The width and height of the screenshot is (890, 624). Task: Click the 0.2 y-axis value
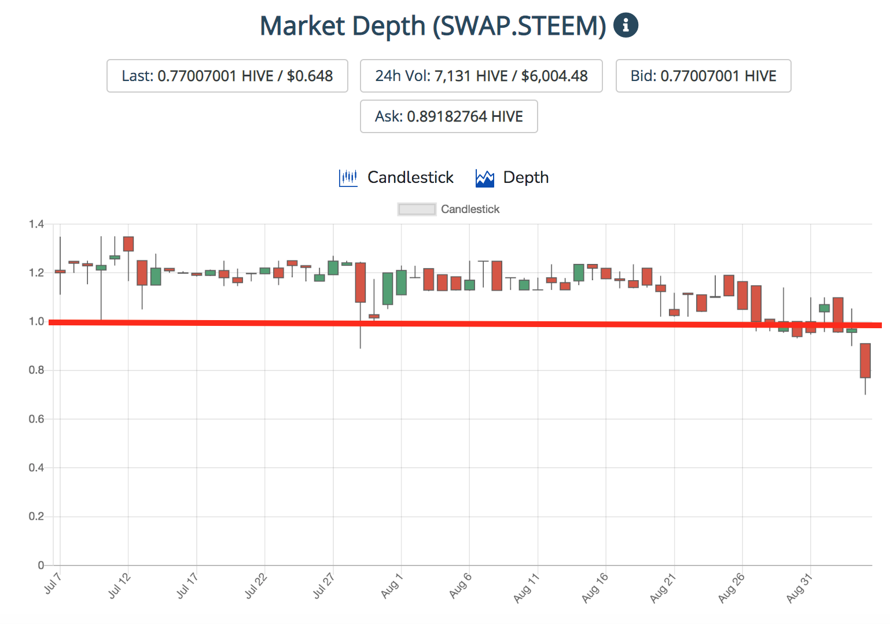(36, 516)
